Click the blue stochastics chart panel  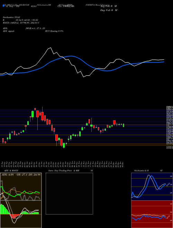point(152,187)
